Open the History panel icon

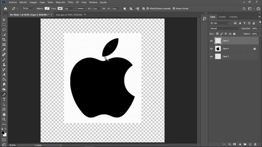pos(205,19)
